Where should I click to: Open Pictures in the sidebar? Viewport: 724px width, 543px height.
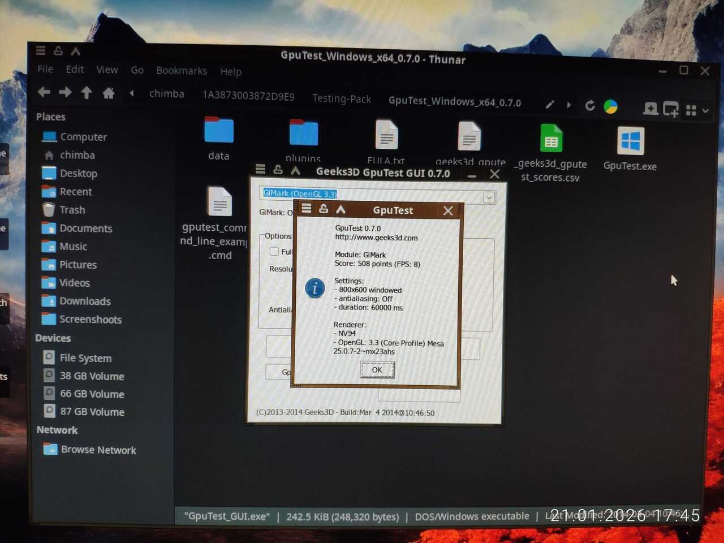[x=70, y=265]
